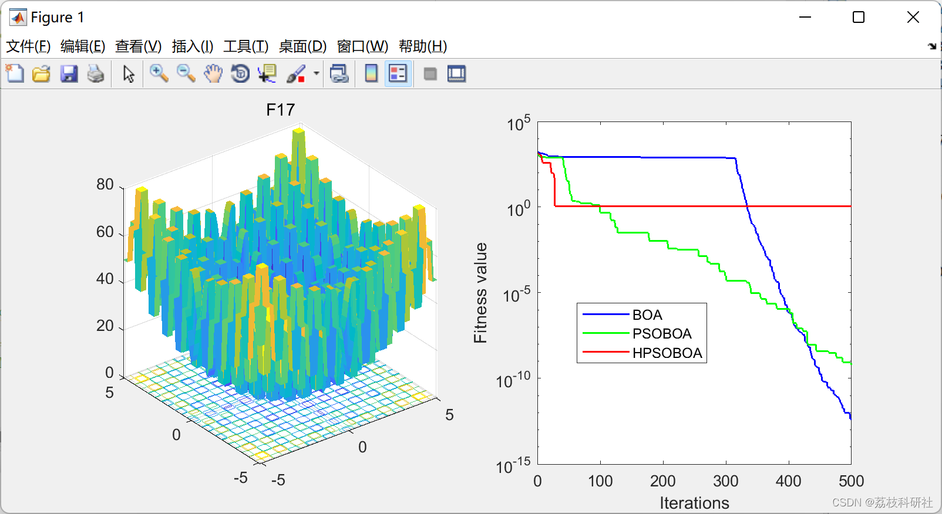Toggle the Insert Legend toolbar button

(398, 74)
